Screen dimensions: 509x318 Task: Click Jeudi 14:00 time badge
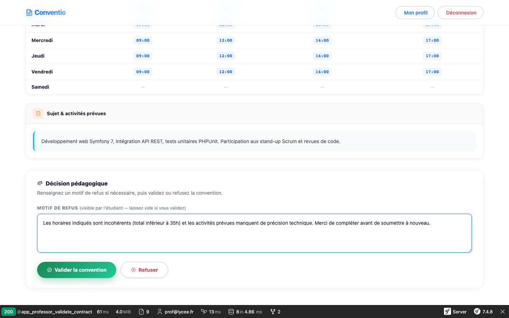(322, 56)
